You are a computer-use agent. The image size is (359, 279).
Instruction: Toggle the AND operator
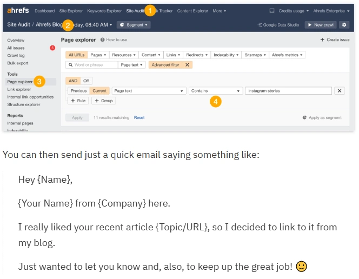73,81
